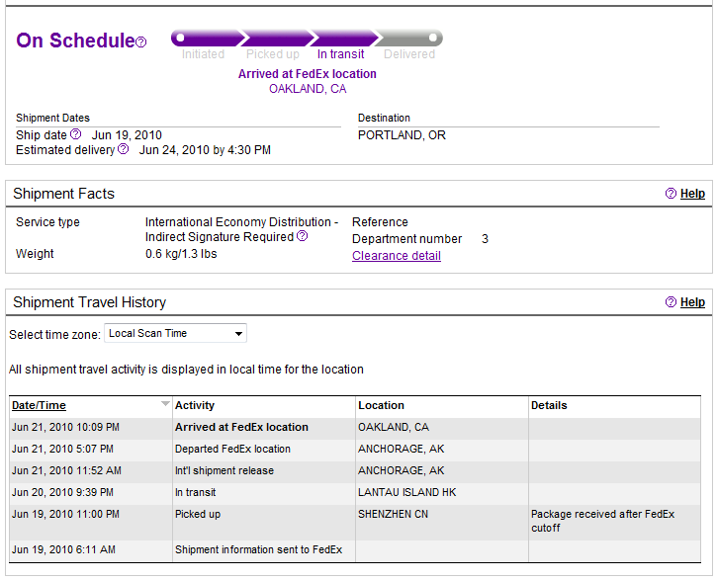The height and width of the screenshot is (581, 717).
Task: Click the Date/Time sort arrow icon
Action: pyautogui.click(x=165, y=404)
